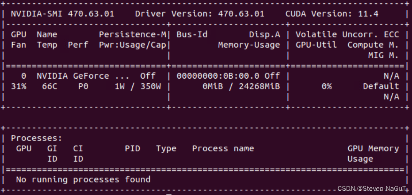Image resolution: width=412 pixels, height=195 pixels.
Task: Select the No running processes found text
Action: (x=83, y=180)
